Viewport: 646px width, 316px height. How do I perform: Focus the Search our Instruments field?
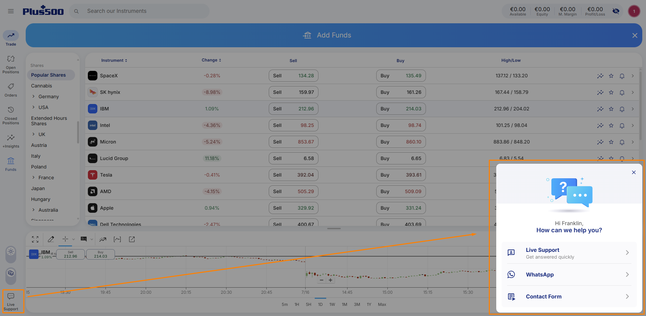(139, 11)
